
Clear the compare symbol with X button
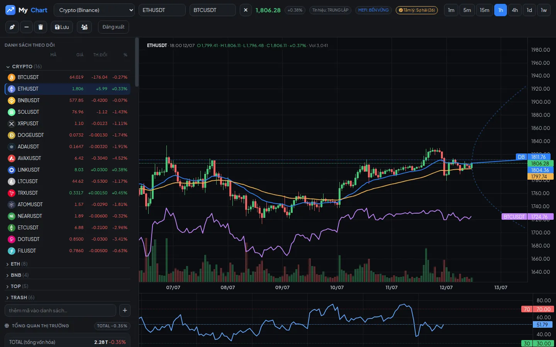(x=246, y=10)
